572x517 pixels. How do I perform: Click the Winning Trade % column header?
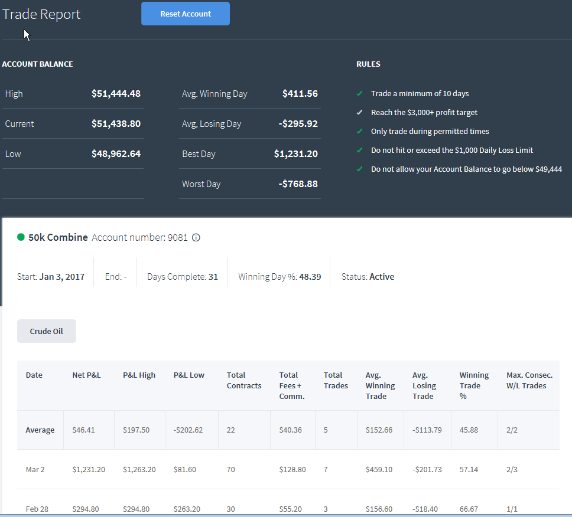(474, 385)
